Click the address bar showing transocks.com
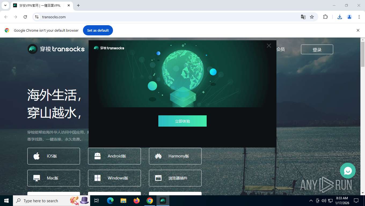 click(x=175, y=17)
